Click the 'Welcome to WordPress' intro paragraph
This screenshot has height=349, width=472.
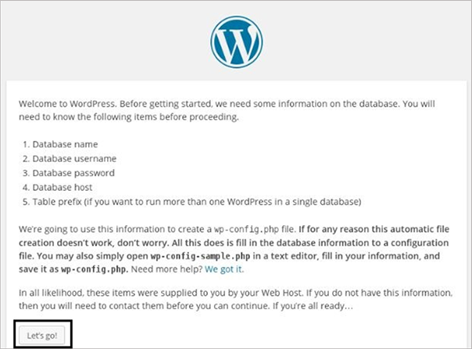click(227, 110)
